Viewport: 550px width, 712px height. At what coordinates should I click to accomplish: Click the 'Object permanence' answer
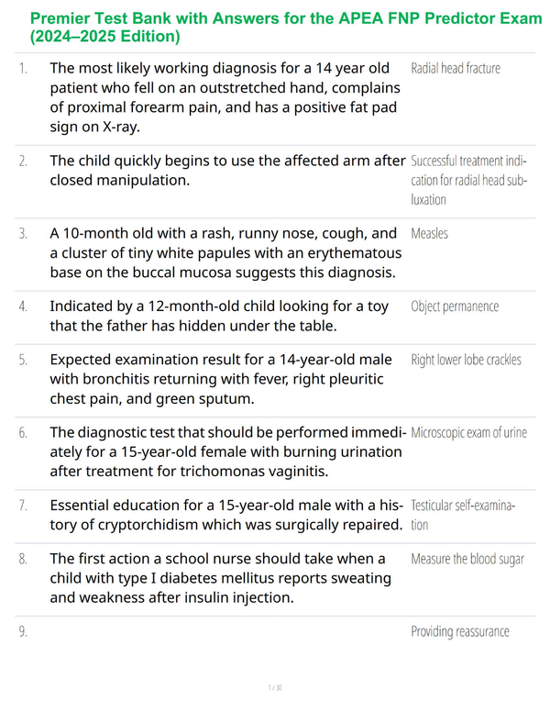click(x=455, y=306)
